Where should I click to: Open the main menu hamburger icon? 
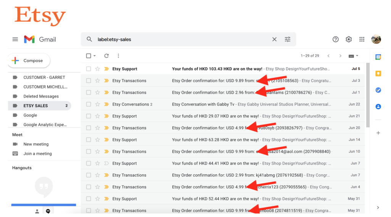pyautogui.click(x=15, y=39)
